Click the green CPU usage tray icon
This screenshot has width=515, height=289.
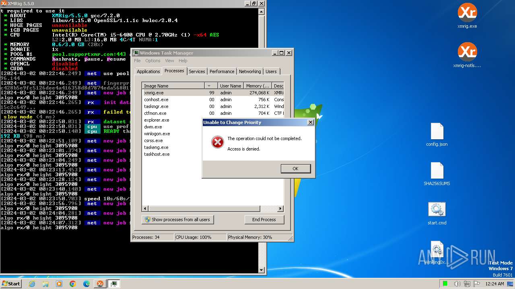(445, 284)
